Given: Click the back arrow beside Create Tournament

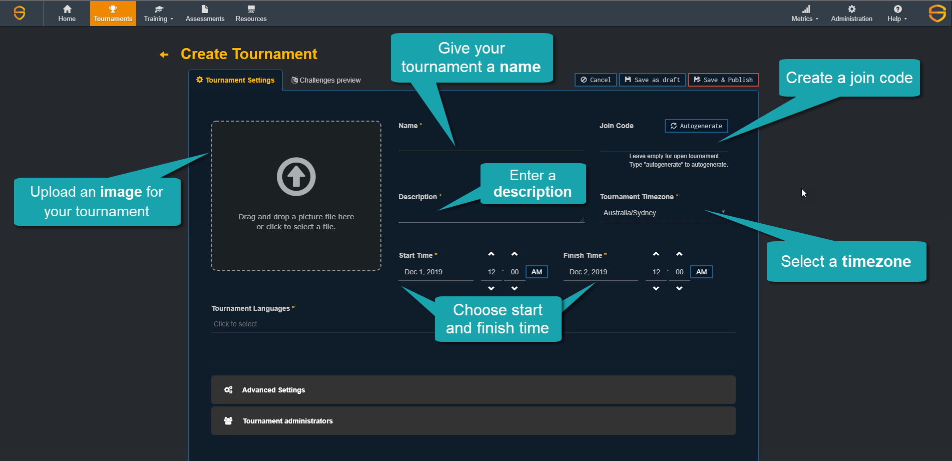Looking at the screenshot, I should [163, 54].
